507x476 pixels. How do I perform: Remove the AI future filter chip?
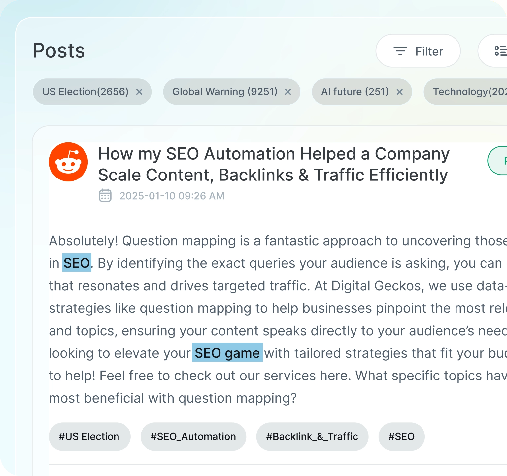(x=399, y=92)
